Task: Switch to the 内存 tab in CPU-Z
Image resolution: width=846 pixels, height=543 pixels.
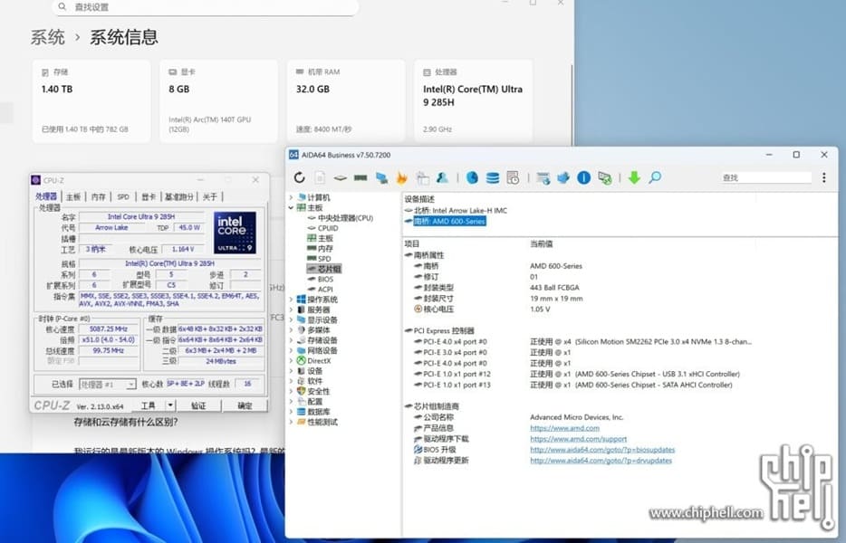Action: pyautogui.click(x=98, y=196)
